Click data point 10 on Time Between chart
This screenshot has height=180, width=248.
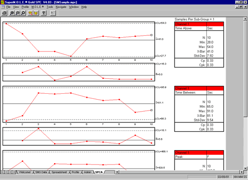pyautogui.click(x=151, y=110)
